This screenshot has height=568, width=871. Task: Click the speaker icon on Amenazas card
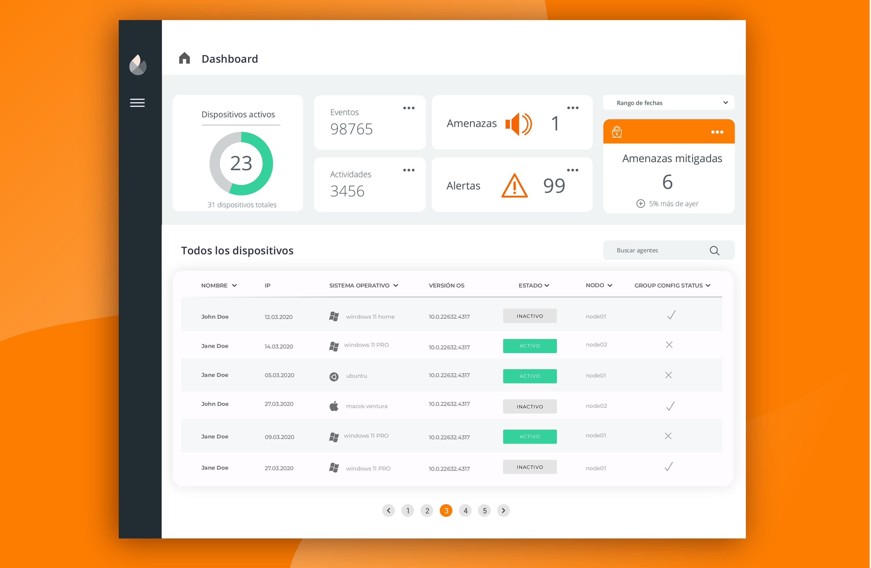pyautogui.click(x=519, y=124)
